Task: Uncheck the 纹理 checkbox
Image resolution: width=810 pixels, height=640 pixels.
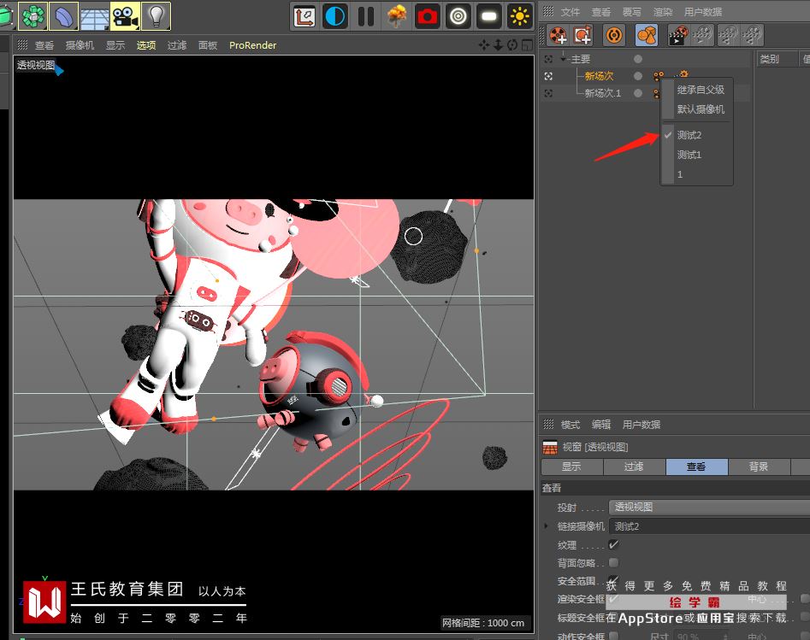Action: point(613,544)
